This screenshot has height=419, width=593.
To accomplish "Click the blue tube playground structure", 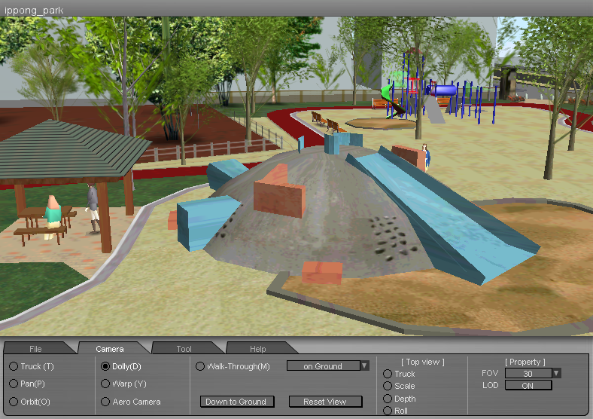I will [x=442, y=90].
